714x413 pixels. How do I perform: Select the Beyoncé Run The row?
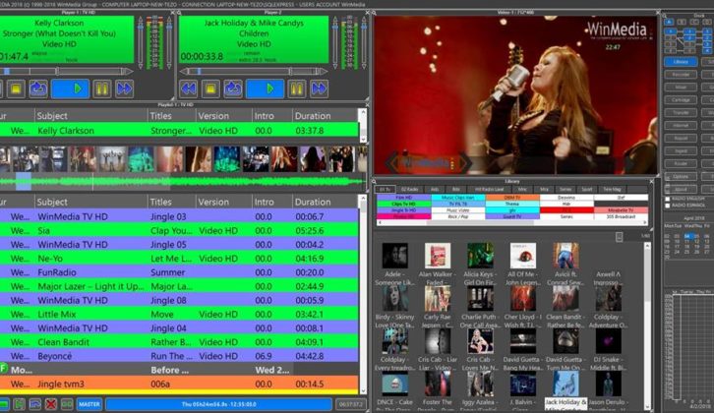[179, 356]
